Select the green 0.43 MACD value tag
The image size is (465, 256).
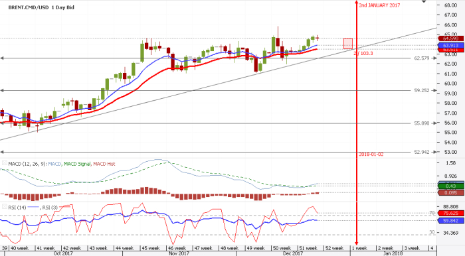tap(451, 186)
